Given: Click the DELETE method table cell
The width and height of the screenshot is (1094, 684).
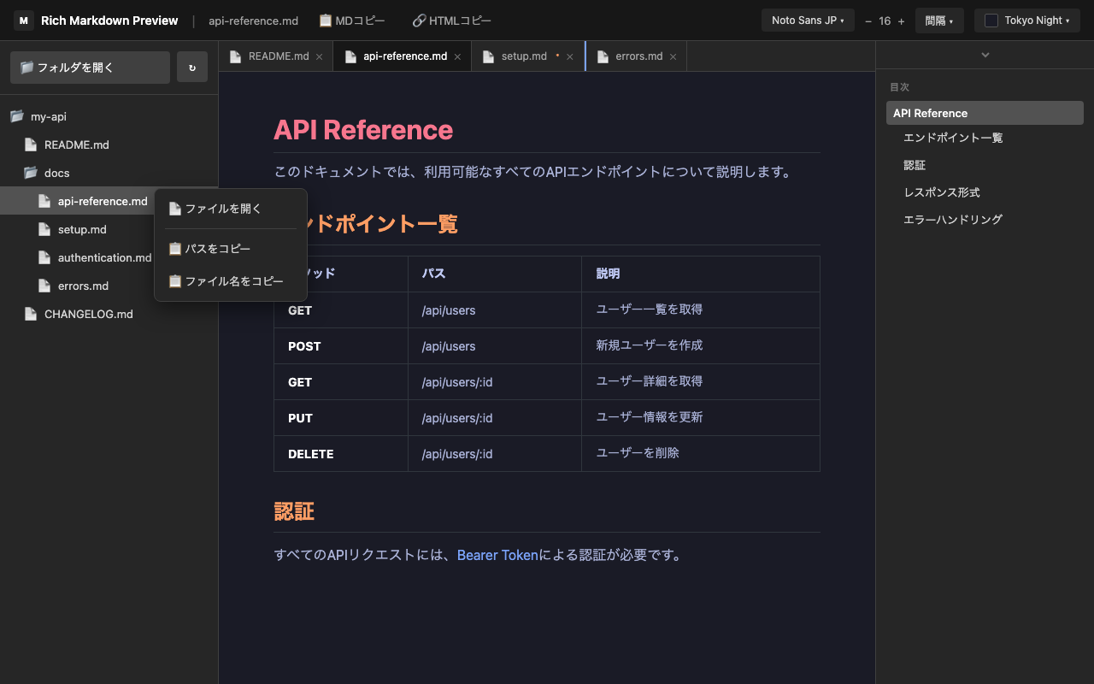Looking at the screenshot, I should click(x=341, y=454).
